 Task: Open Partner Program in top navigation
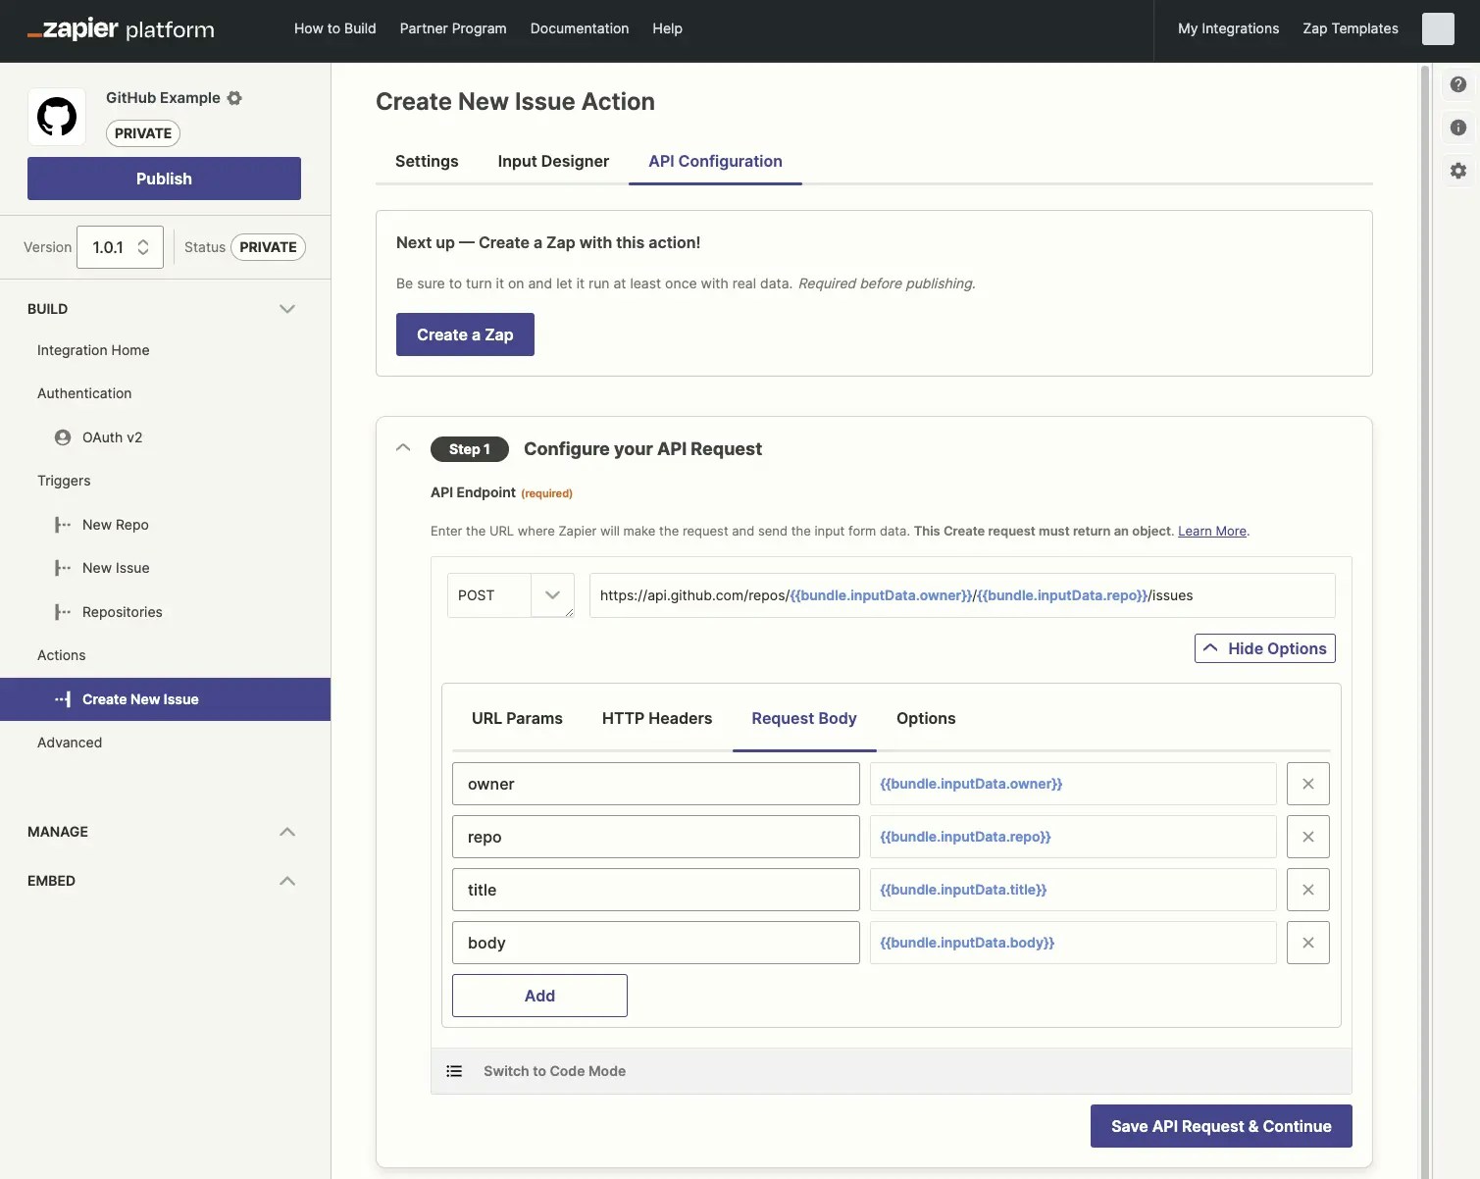[x=453, y=28]
